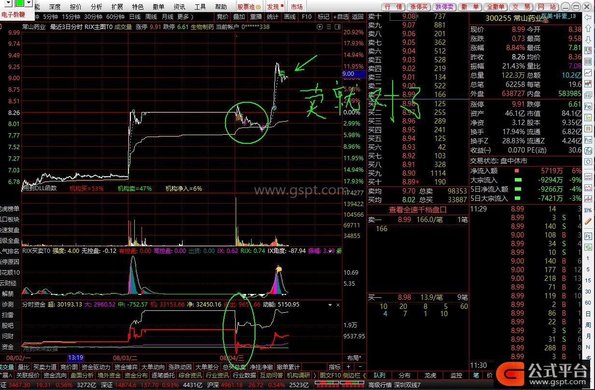Toggle 竞价 auction display
595x390 pixels.
click(223, 16)
